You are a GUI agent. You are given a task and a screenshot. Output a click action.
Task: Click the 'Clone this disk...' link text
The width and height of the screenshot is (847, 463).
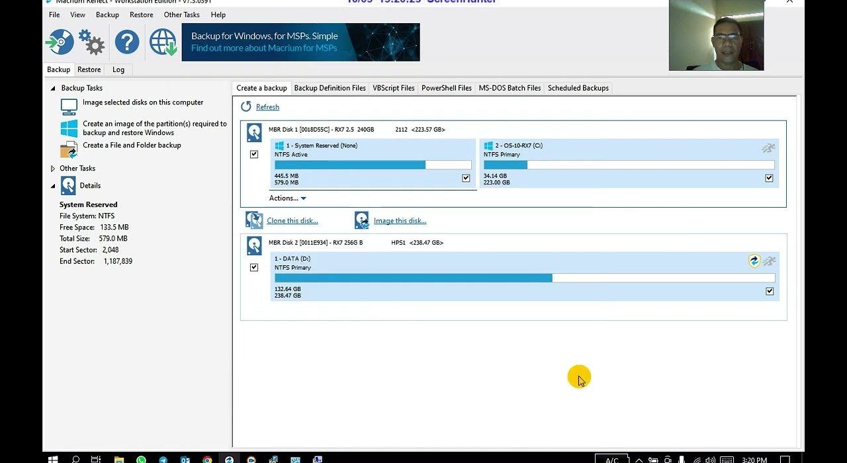coord(292,221)
